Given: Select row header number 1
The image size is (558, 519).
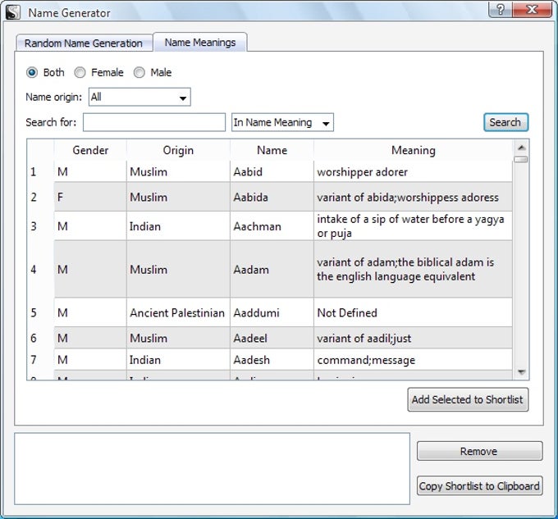Looking at the screenshot, I should 40,171.
